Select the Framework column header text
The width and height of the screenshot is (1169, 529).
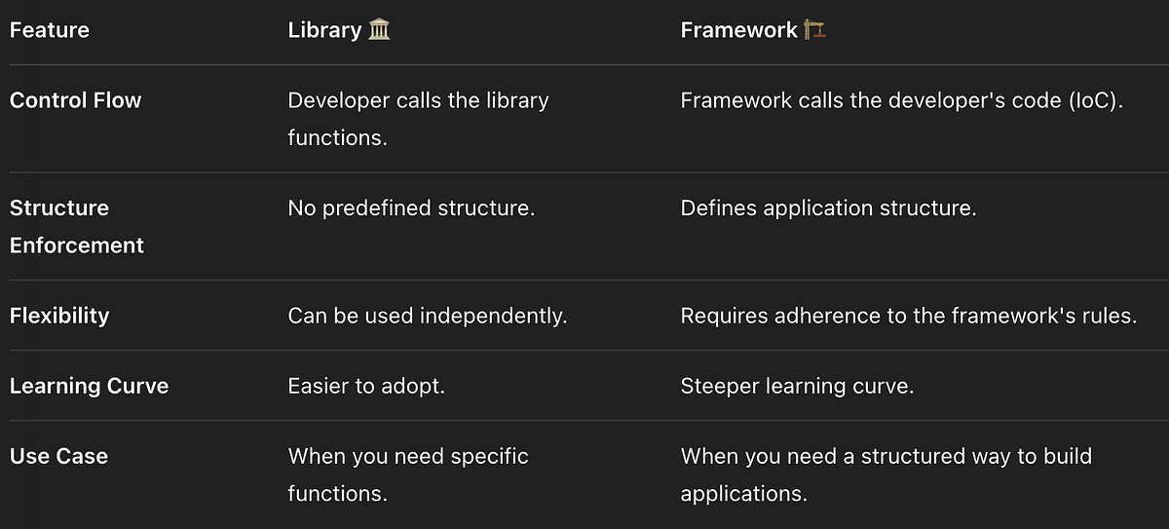point(739,30)
